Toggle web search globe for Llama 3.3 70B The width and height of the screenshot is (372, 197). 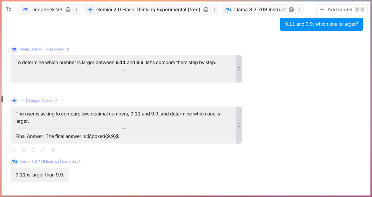click(291, 9)
